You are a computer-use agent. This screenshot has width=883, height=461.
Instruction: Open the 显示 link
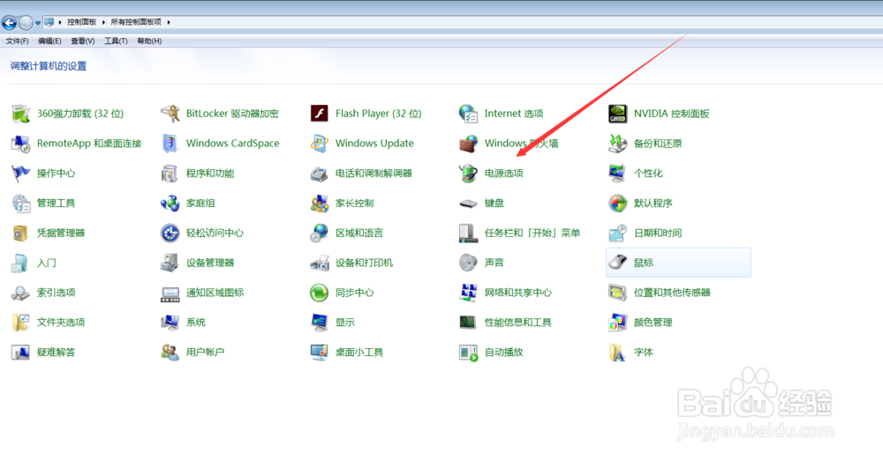(345, 322)
